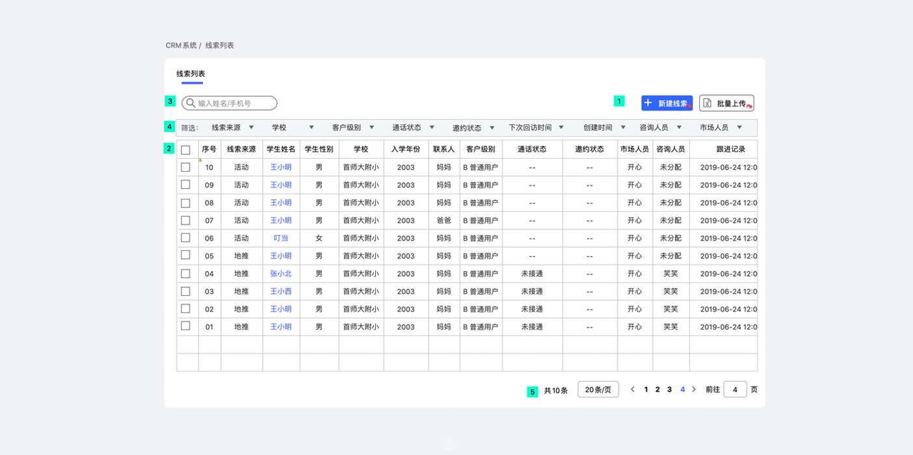The image size is (913, 455).
Task: Click 未接通 call status in row 04
Action: point(532,274)
